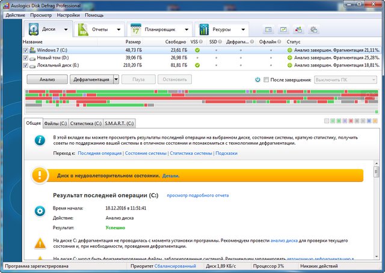Click the Ресурсы (Resources) chart icon
The width and height of the screenshot is (385, 273).
click(x=205, y=29)
